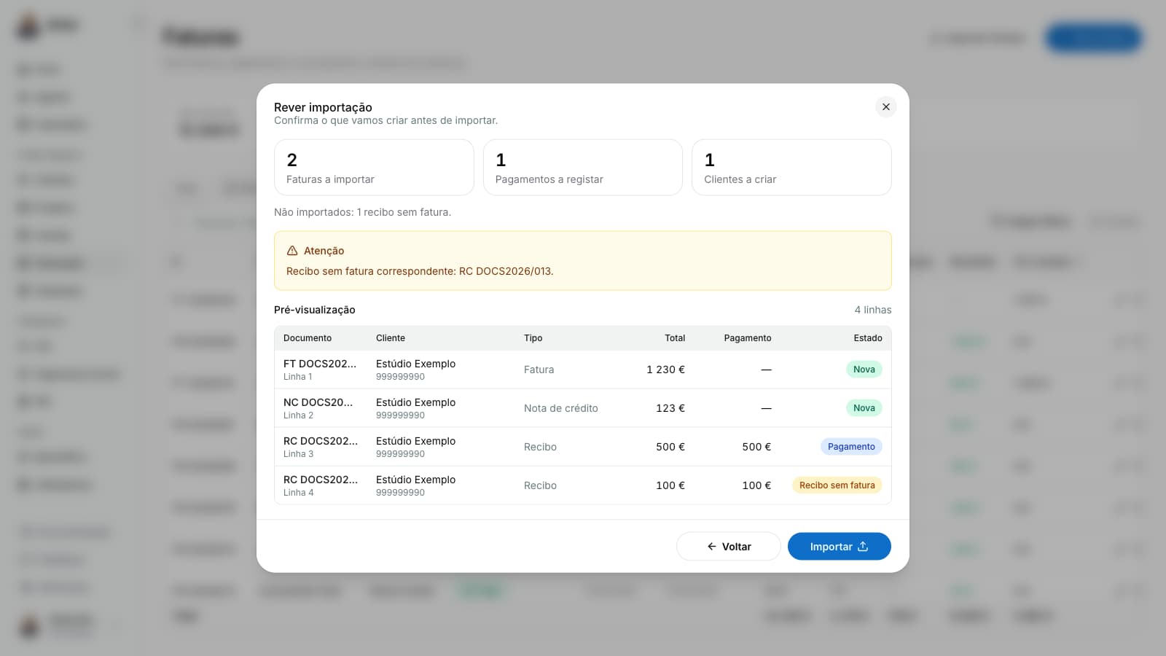
Task: Click the Total column header
Action: click(675, 338)
